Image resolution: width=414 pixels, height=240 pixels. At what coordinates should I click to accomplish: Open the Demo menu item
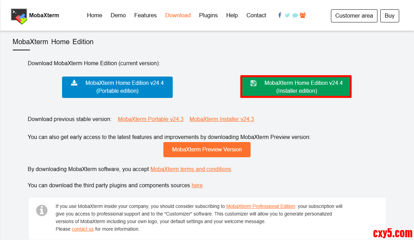point(118,16)
